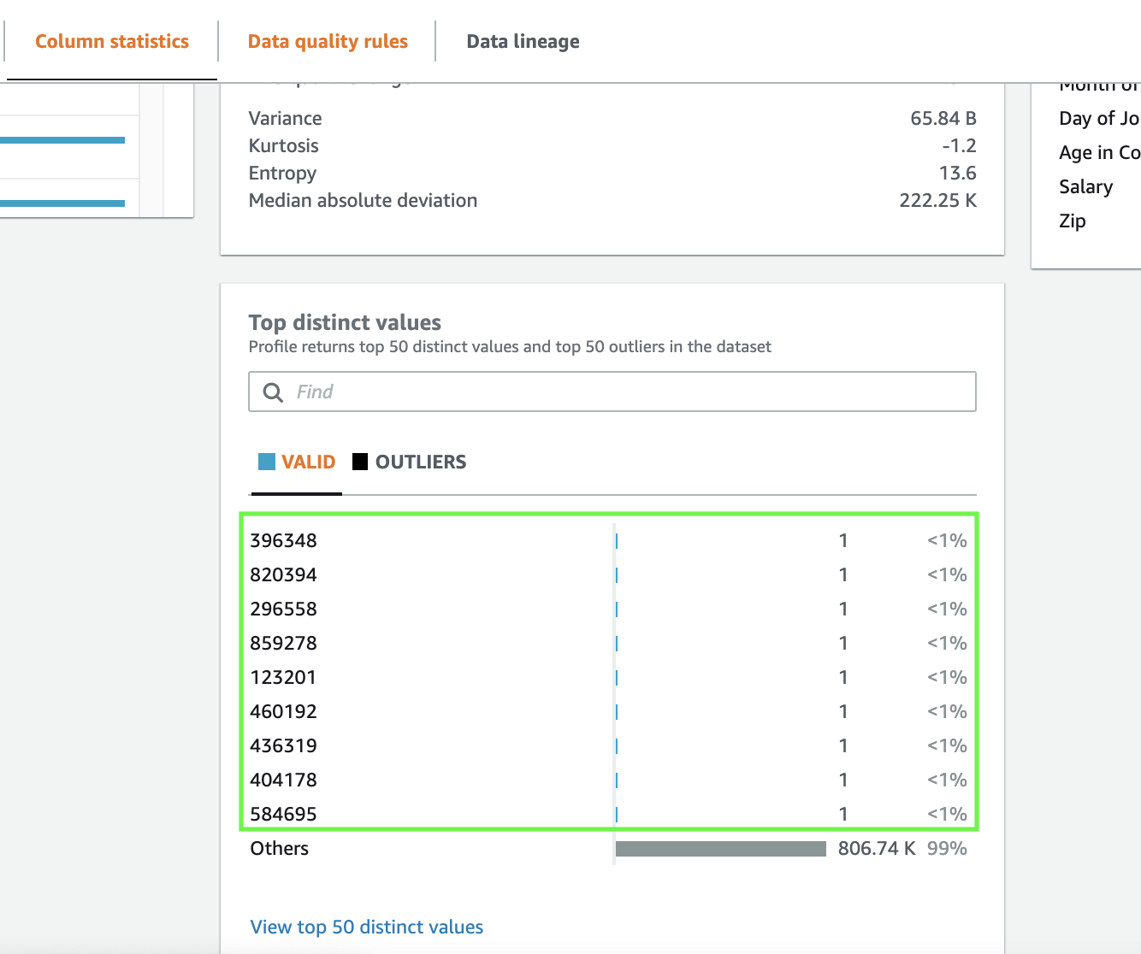Click the Find search field
Viewport: 1141px width, 954px height.
(x=612, y=392)
